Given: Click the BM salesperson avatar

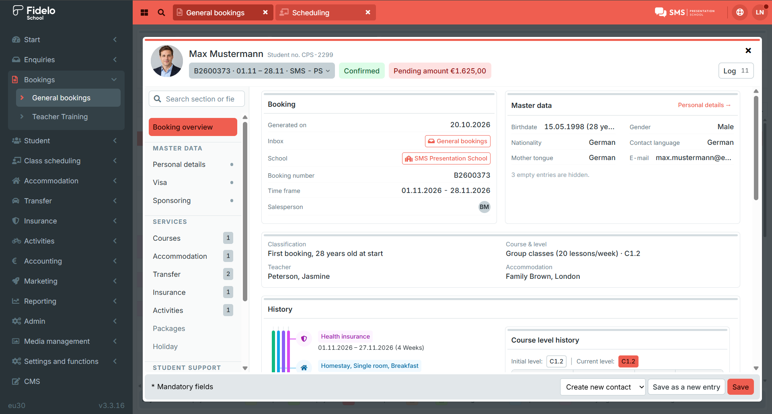Looking at the screenshot, I should [x=484, y=207].
